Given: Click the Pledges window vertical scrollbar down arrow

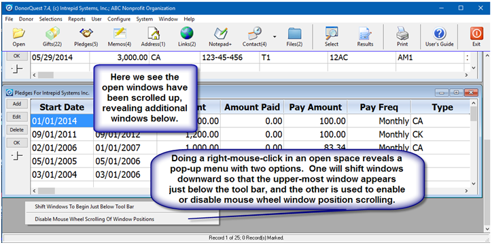Looking at the screenshot, I should (474, 184).
